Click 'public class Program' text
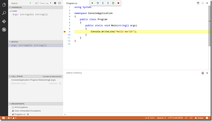212x121 pixels. [93, 19]
